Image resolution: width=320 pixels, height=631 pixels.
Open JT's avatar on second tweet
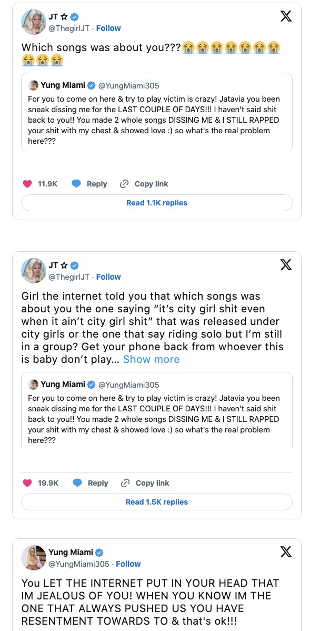click(33, 271)
